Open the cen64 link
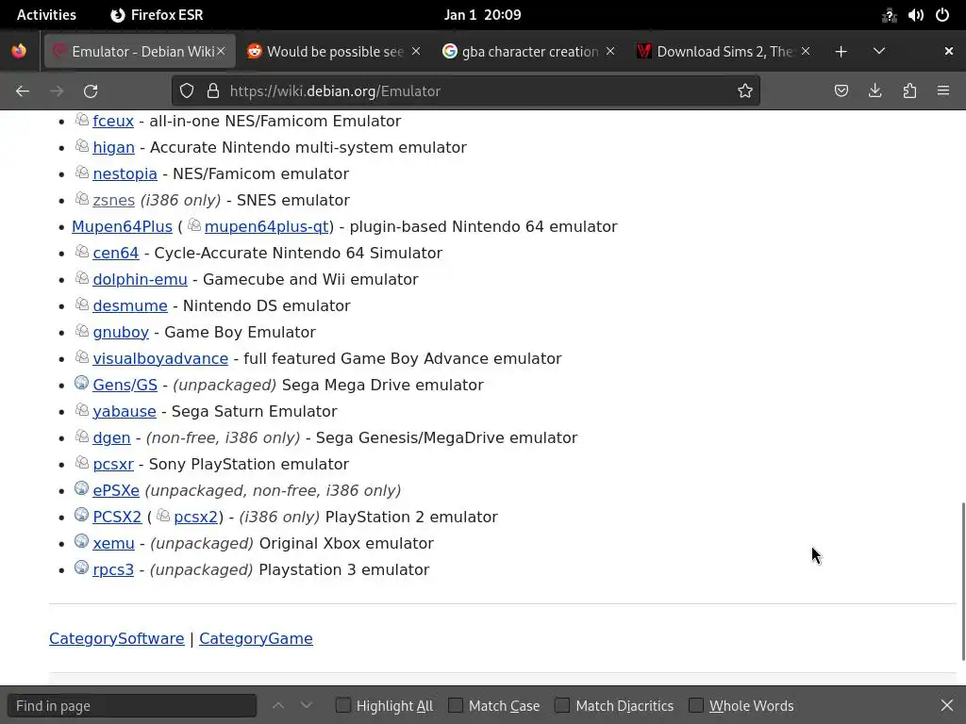This screenshot has width=966, height=724. coord(116,254)
